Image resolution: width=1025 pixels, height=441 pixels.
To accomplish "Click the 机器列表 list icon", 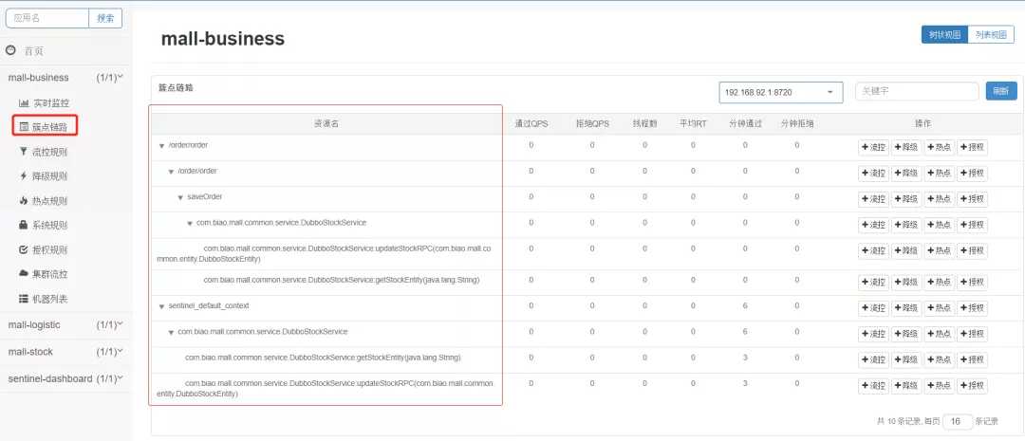I will click(24, 299).
